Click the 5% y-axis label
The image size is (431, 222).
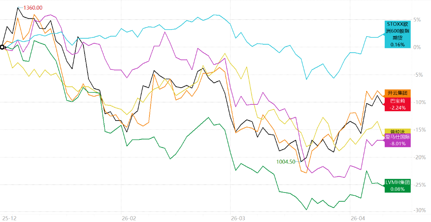coord(417,20)
